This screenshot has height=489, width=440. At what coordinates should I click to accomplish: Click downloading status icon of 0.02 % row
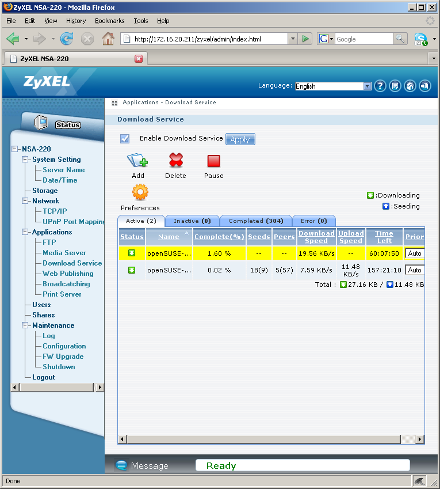[132, 270]
